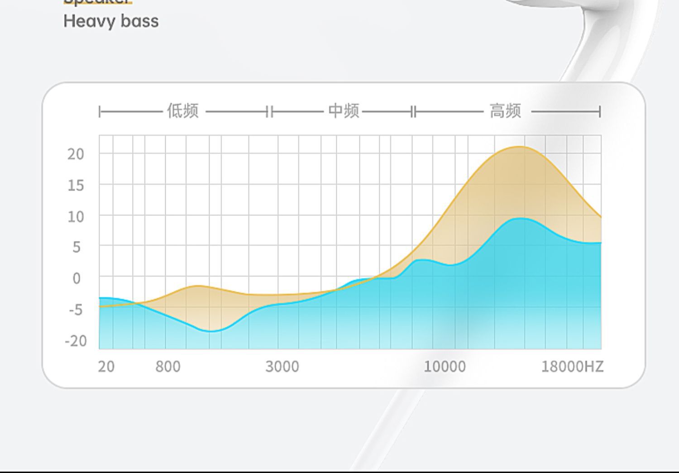The image size is (679, 473).
Task: Select the 低频 low-frequency range label
Action: click(x=182, y=111)
